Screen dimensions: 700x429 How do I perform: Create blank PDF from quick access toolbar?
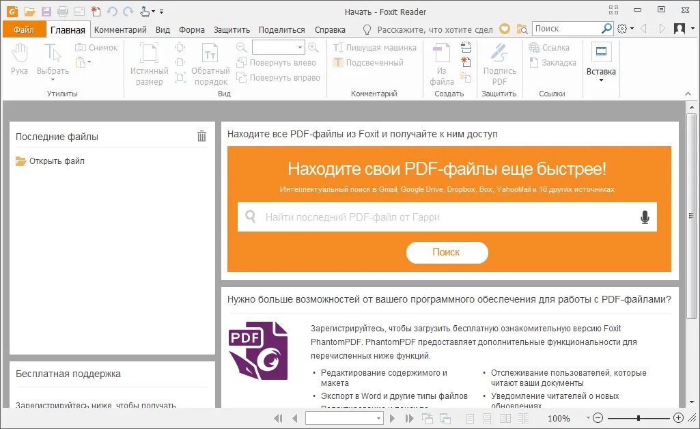coord(96,11)
